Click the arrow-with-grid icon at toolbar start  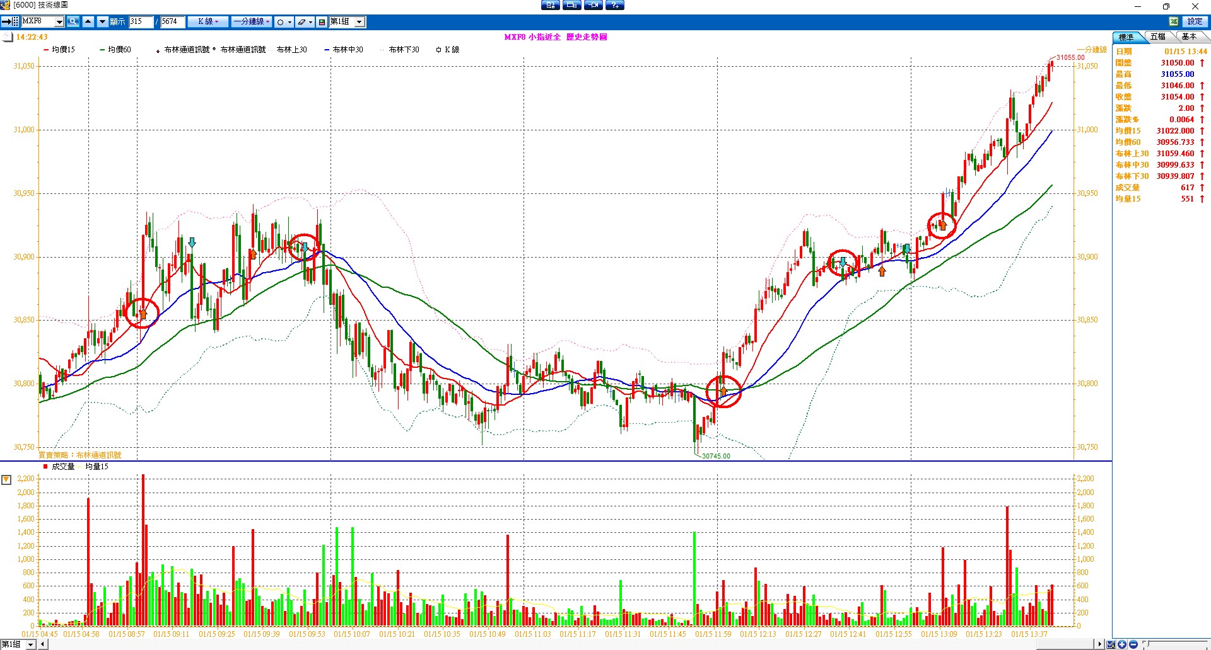point(9,21)
